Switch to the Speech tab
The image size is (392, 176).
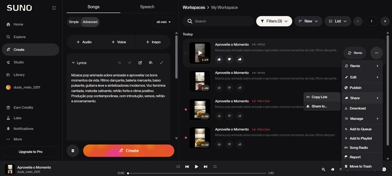[x=147, y=7]
